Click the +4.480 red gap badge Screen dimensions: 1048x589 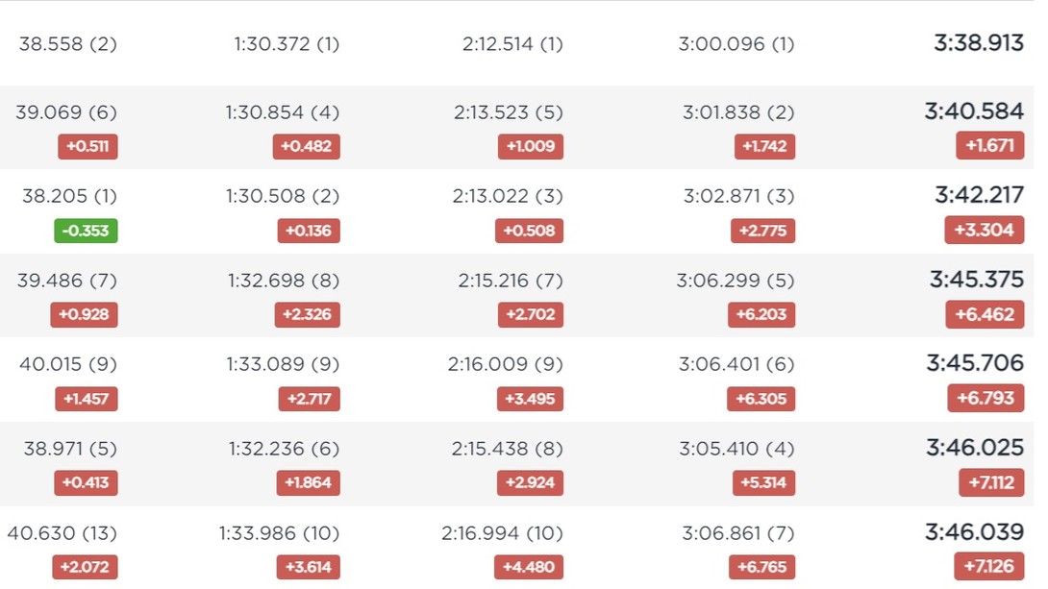click(x=529, y=567)
